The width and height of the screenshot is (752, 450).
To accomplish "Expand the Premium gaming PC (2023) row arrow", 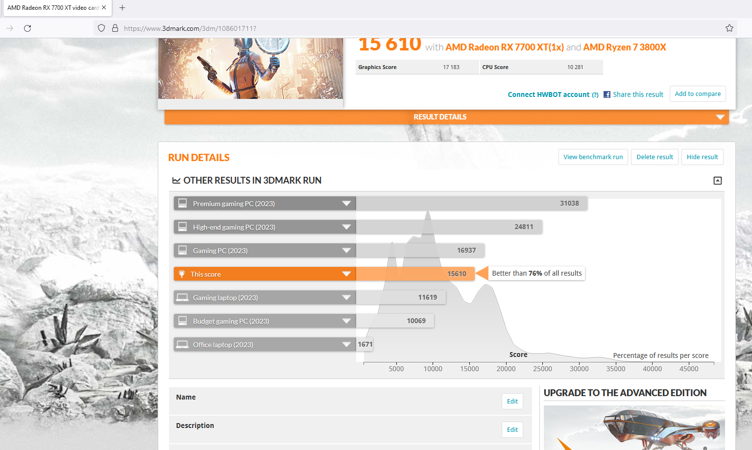I will coord(346,203).
